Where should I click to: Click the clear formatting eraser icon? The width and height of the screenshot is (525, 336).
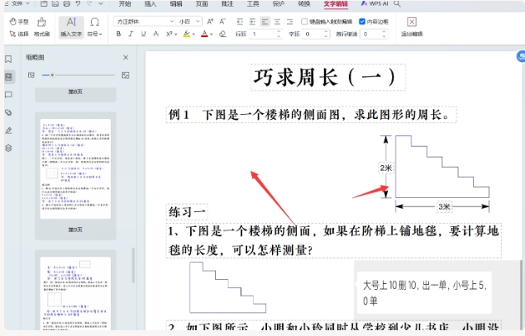click(x=222, y=34)
